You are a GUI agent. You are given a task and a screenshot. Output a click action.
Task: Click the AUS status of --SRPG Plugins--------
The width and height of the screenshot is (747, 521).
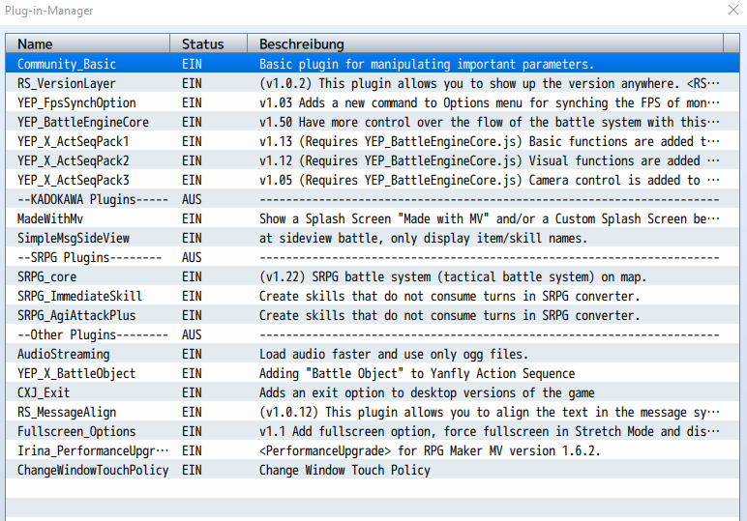[x=192, y=257]
